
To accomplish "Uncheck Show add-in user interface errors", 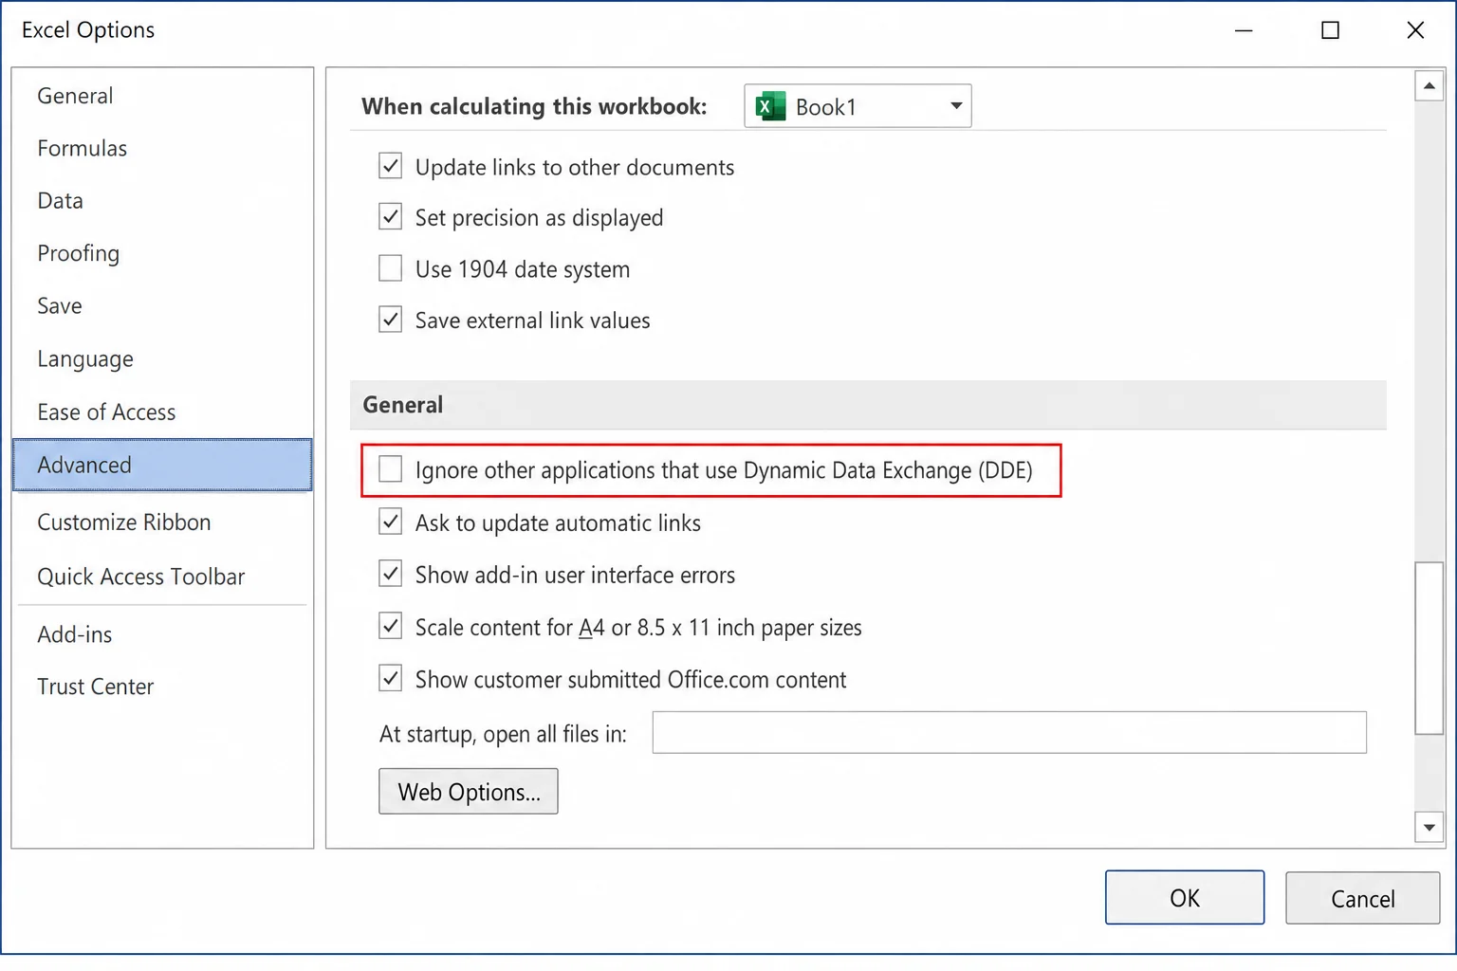I will tap(390, 574).
